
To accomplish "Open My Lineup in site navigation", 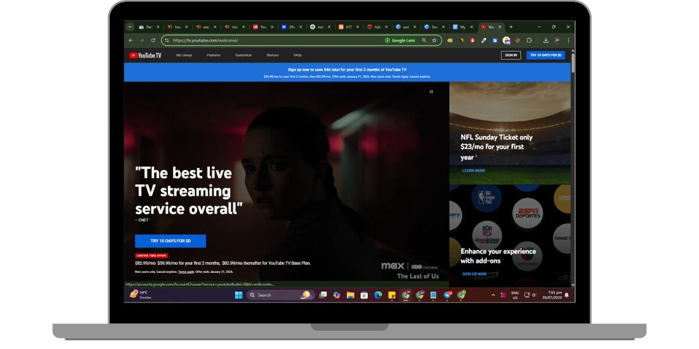I will pos(184,55).
